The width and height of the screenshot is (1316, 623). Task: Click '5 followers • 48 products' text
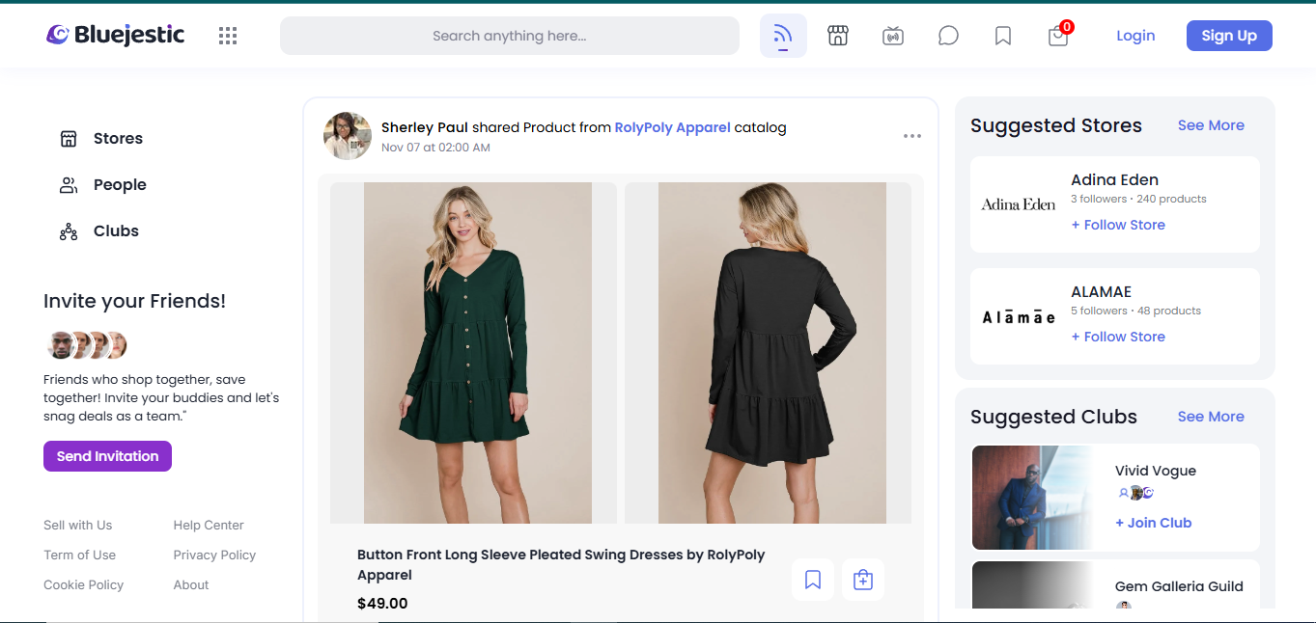1135,311
